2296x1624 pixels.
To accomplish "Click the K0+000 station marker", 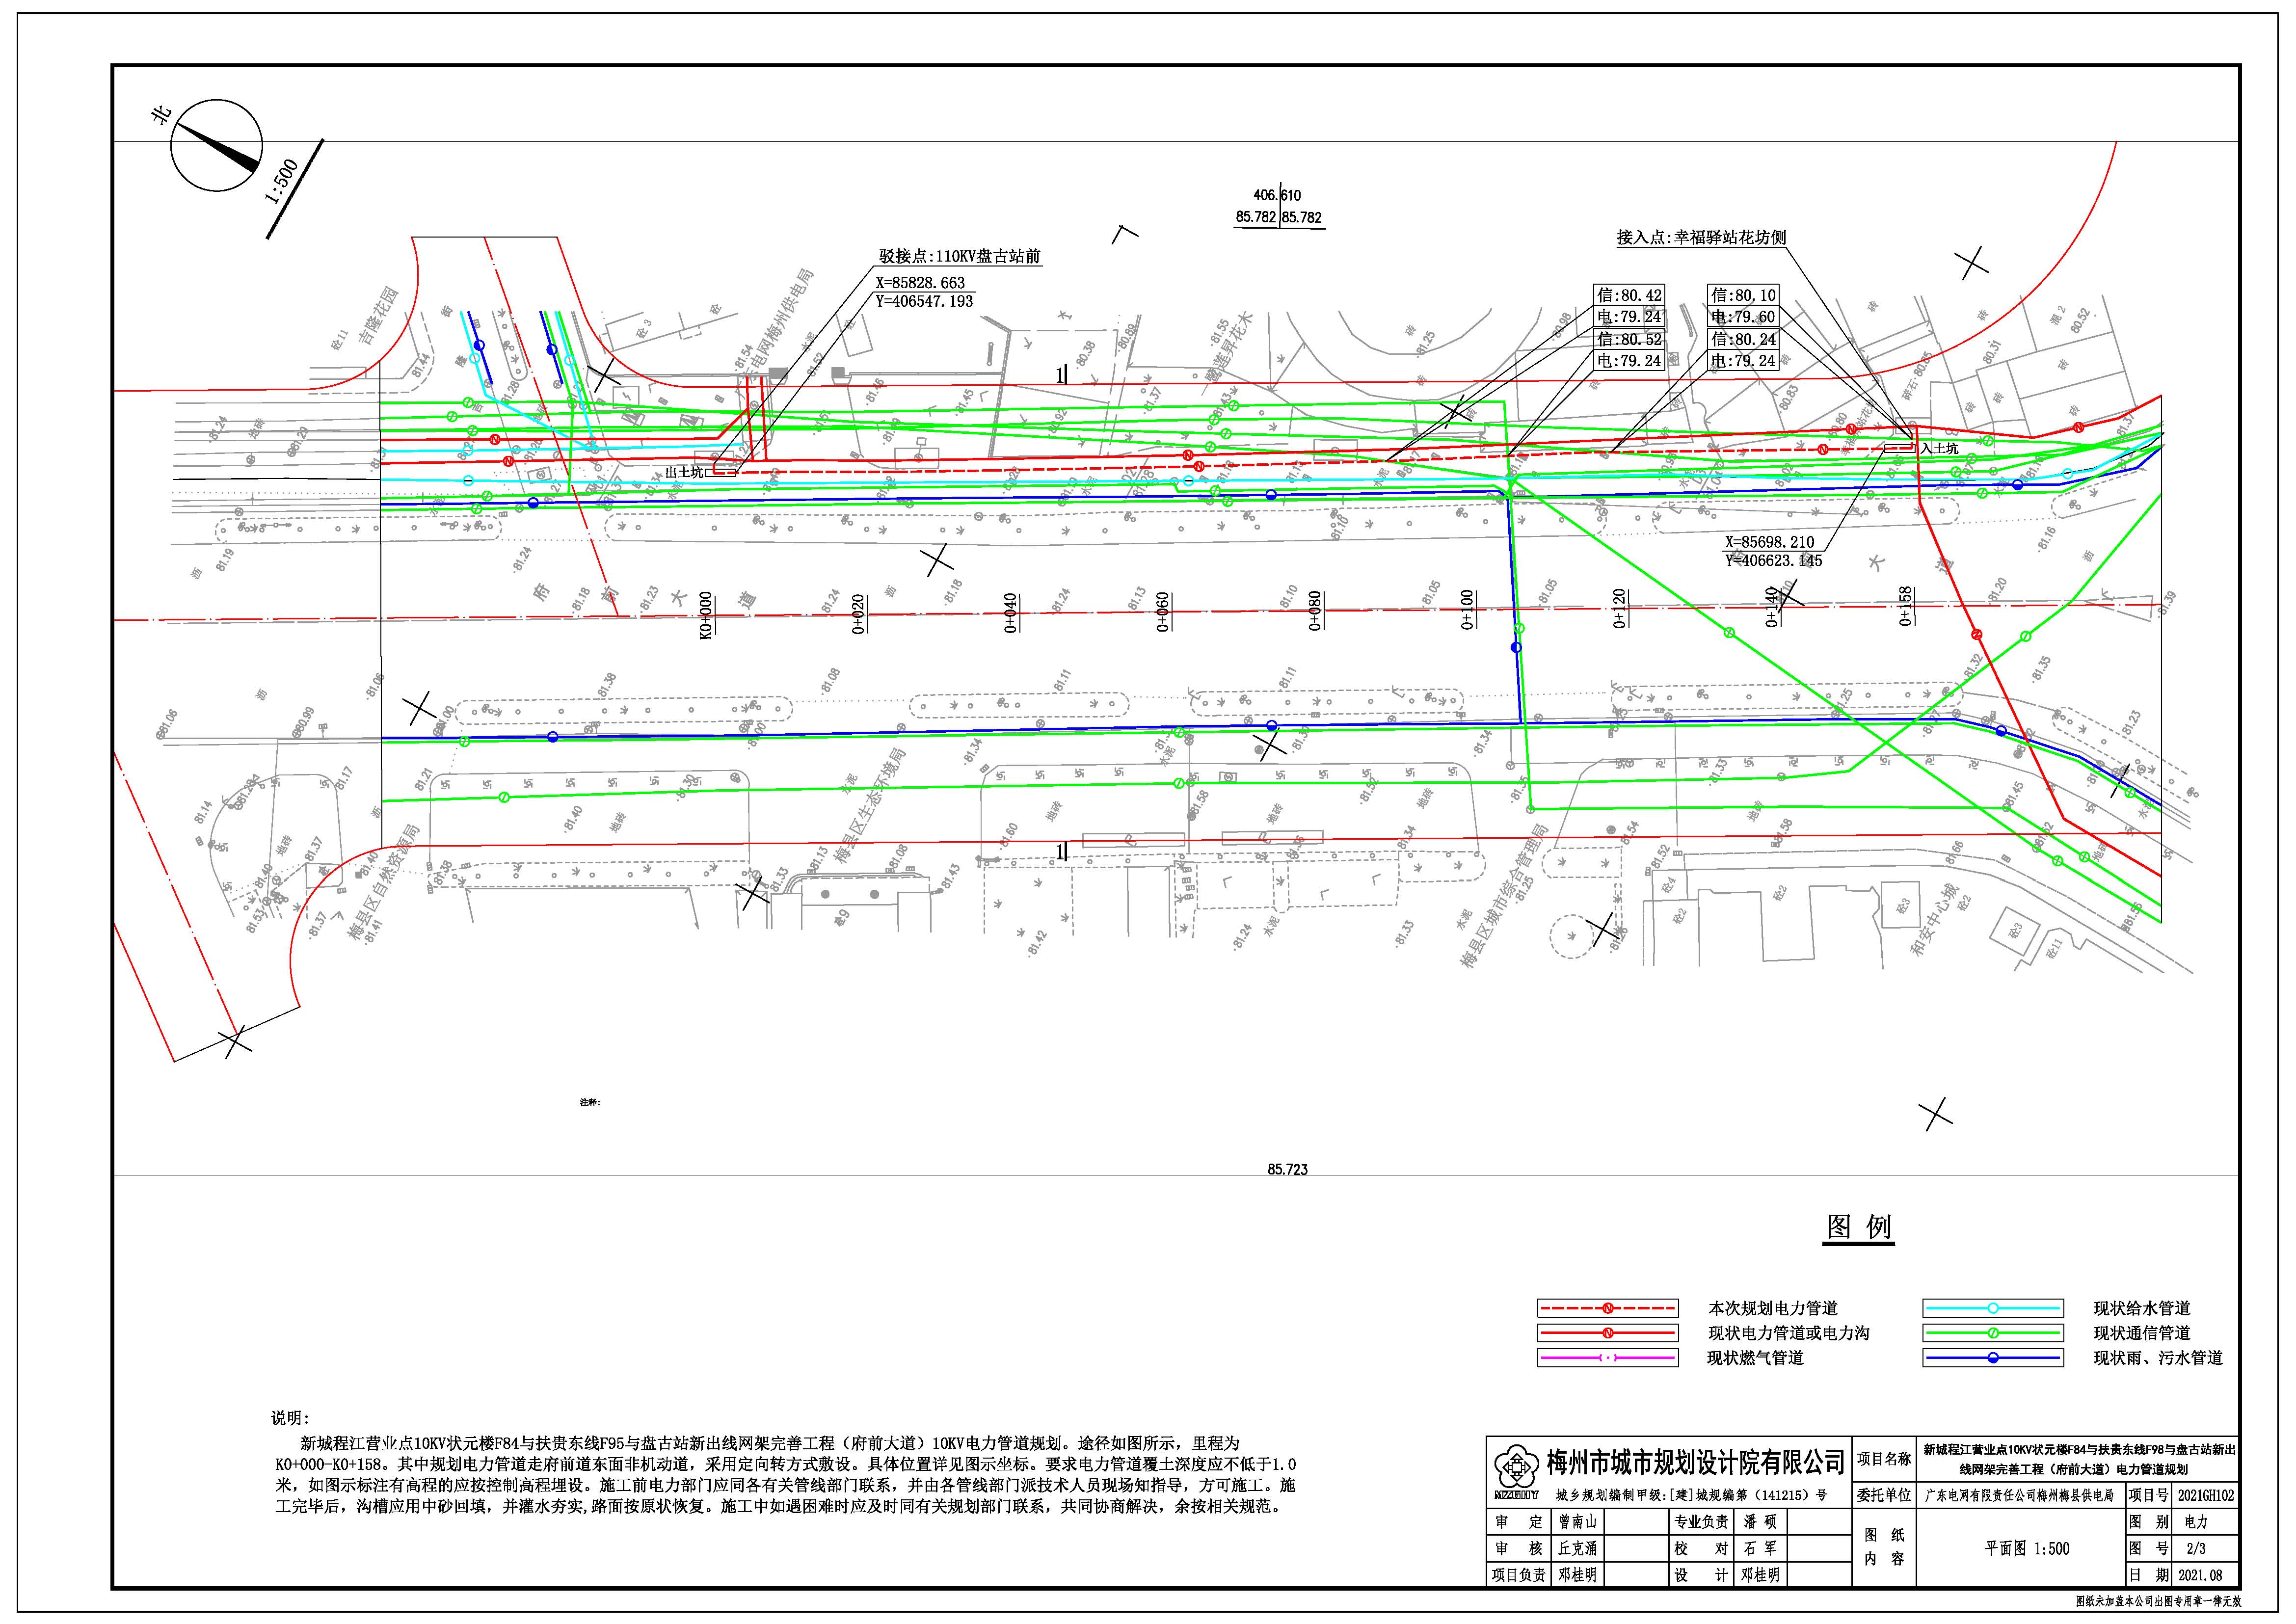I will (706, 615).
